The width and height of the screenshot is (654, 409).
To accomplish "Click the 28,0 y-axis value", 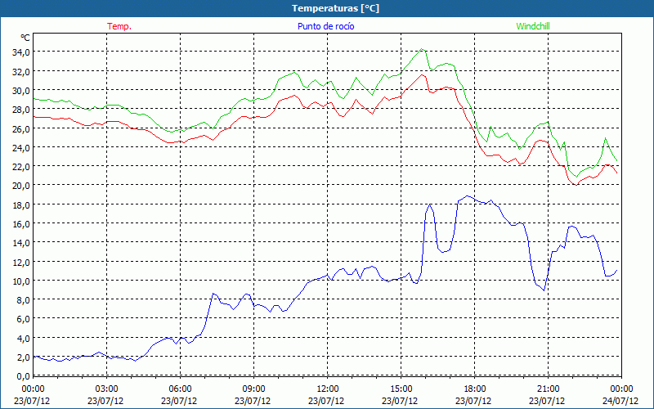I will pyautogui.click(x=22, y=110).
